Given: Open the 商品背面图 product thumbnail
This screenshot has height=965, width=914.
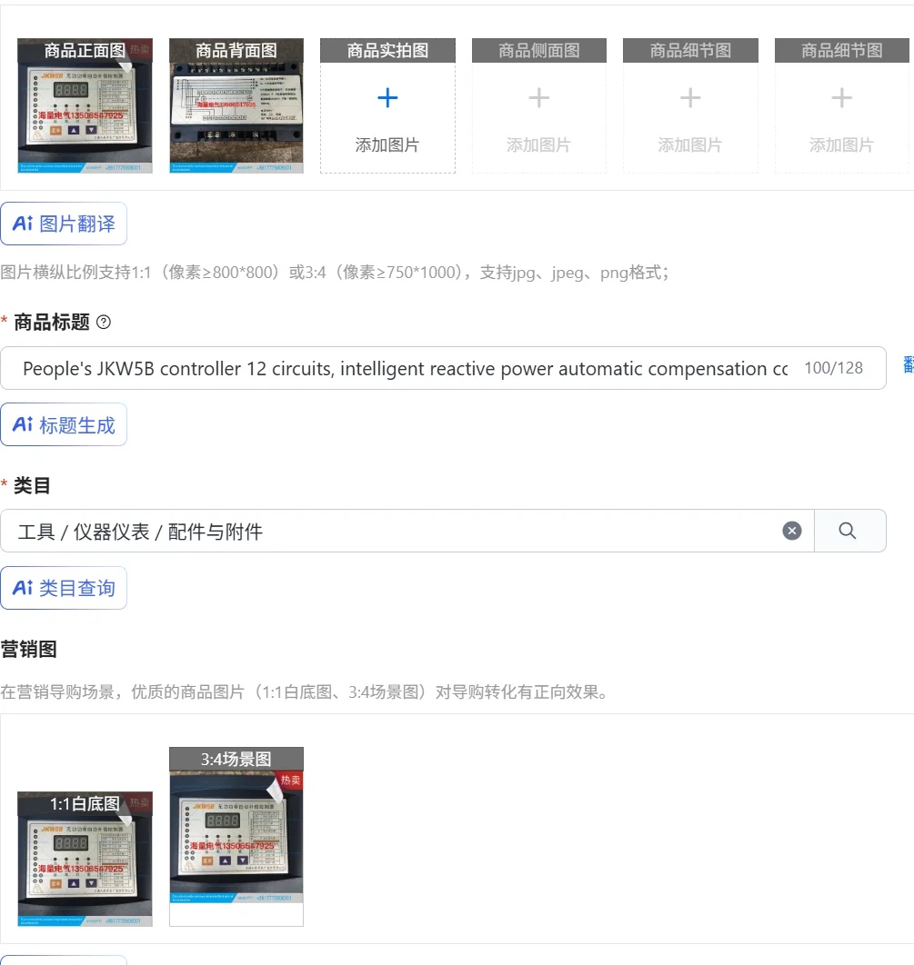Looking at the screenshot, I should (236, 105).
